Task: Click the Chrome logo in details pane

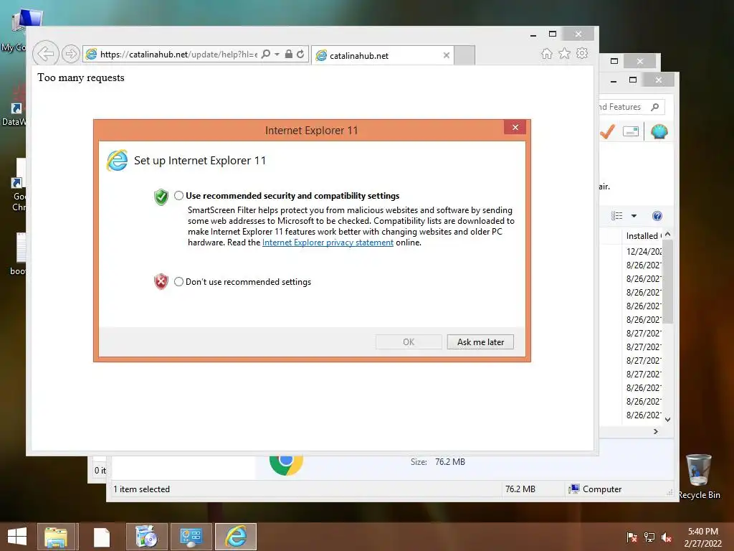Action: (287, 464)
